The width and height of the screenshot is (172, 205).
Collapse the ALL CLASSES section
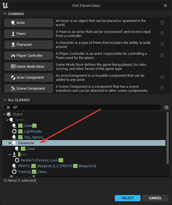click(5, 100)
